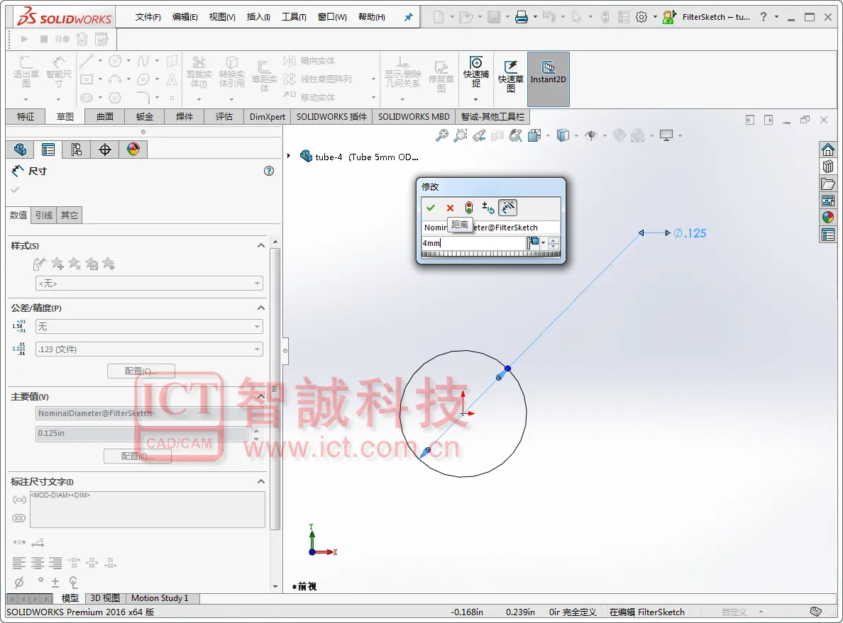Open File Explorer folder icon in task pane
This screenshot has height=623, width=843.
[828, 184]
